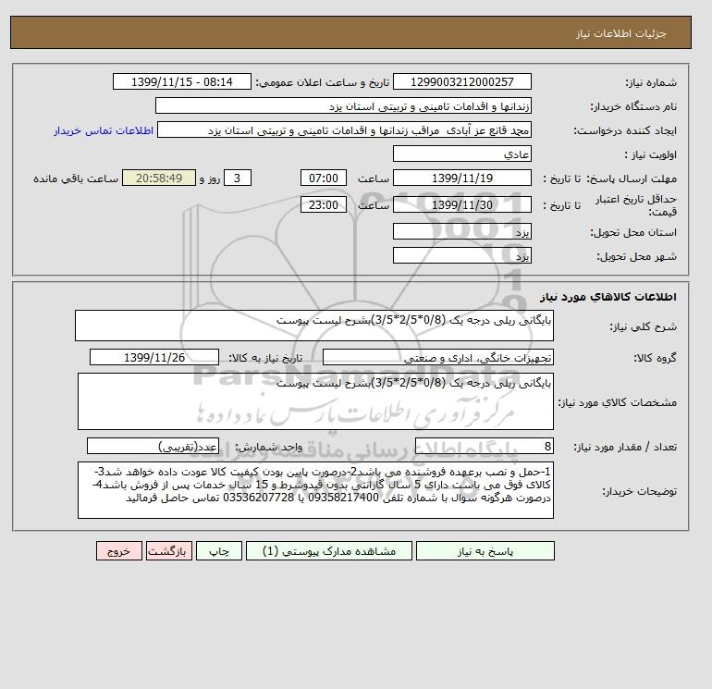Image resolution: width=712 pixels, height=689 pixels.
Task: Click the مشخصات کالای مورد نیاز label
Action: coord(617,402)
